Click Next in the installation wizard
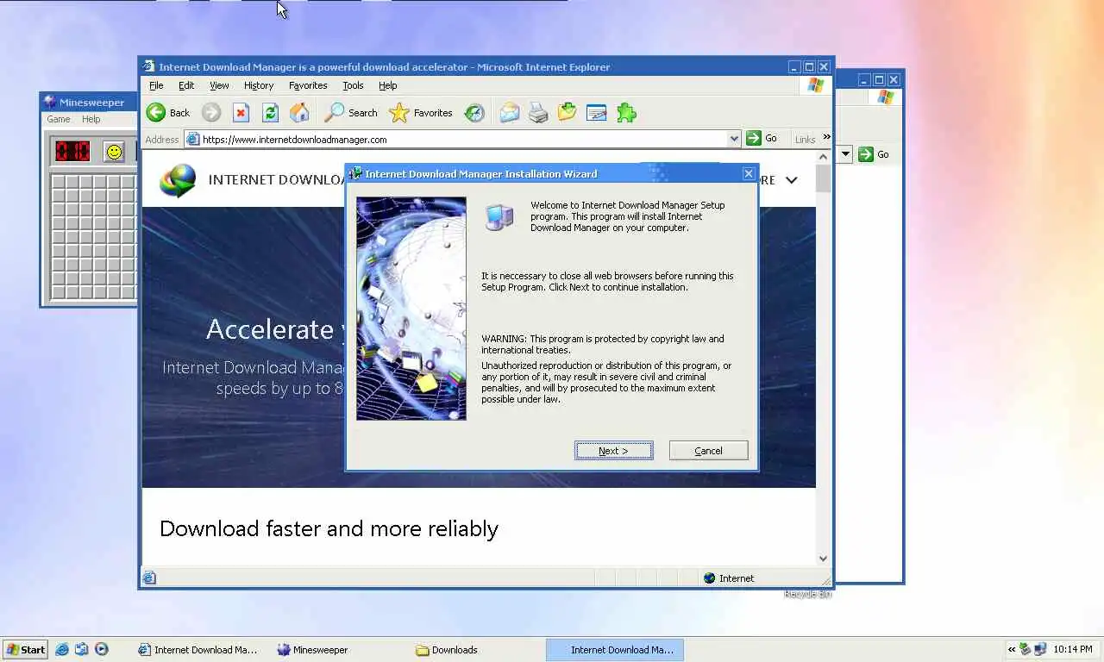This screenshot has width=1104, height=662. coord(614,451)
